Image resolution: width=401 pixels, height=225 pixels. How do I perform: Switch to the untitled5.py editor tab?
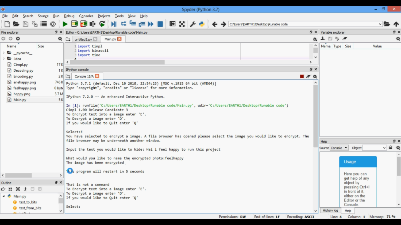pyautogui.click(x=84, y=39)
